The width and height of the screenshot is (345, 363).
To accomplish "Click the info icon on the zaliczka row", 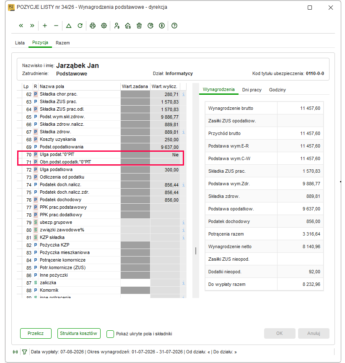I will tap(183, 283).
